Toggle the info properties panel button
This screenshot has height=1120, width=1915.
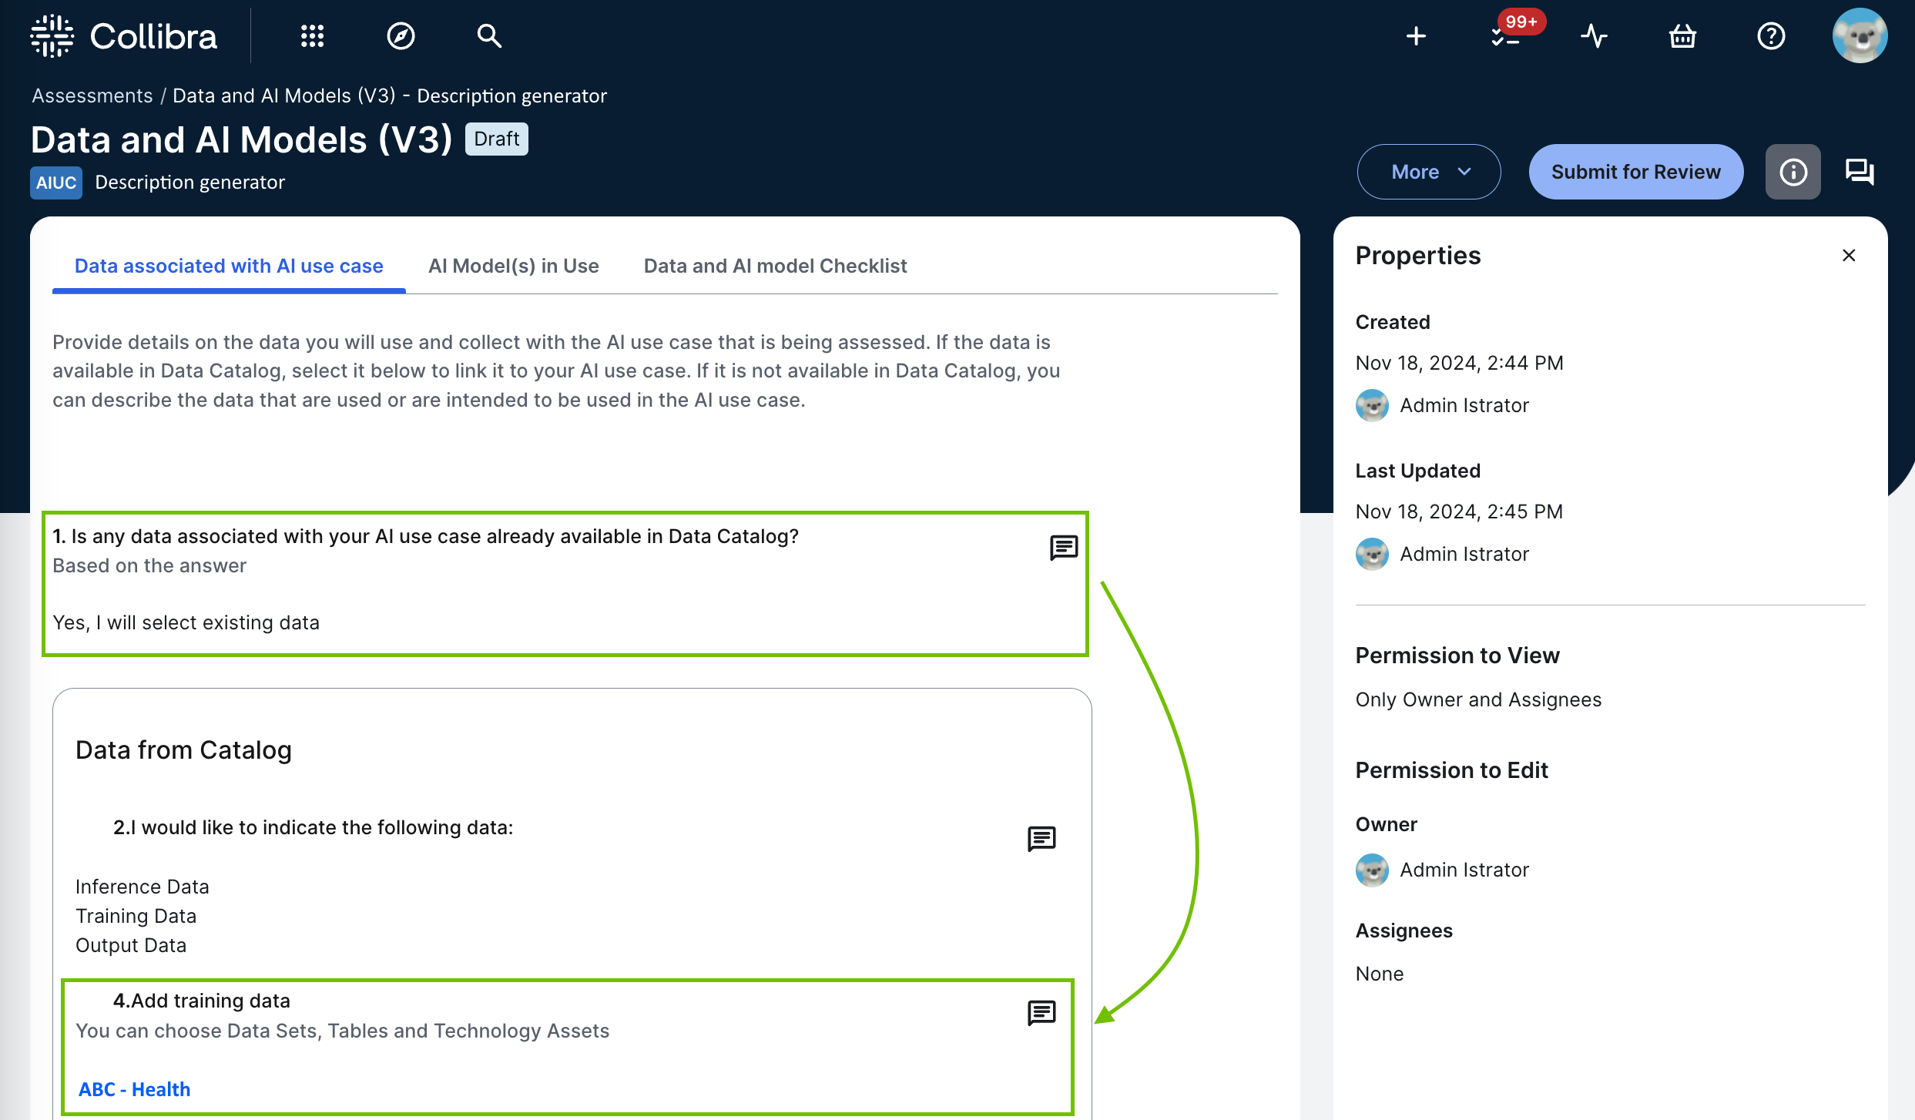pyautogui.click(x=1793, y=172)
